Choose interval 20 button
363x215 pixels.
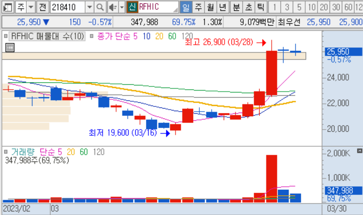click(324, 7)
